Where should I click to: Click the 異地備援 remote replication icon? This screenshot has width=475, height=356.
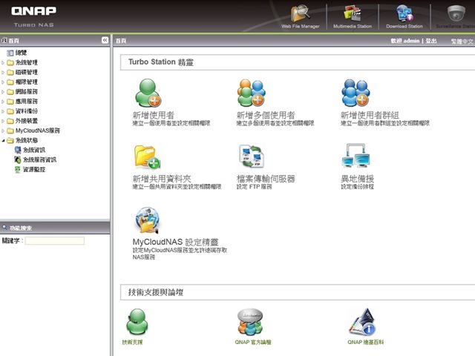[356, 156]
